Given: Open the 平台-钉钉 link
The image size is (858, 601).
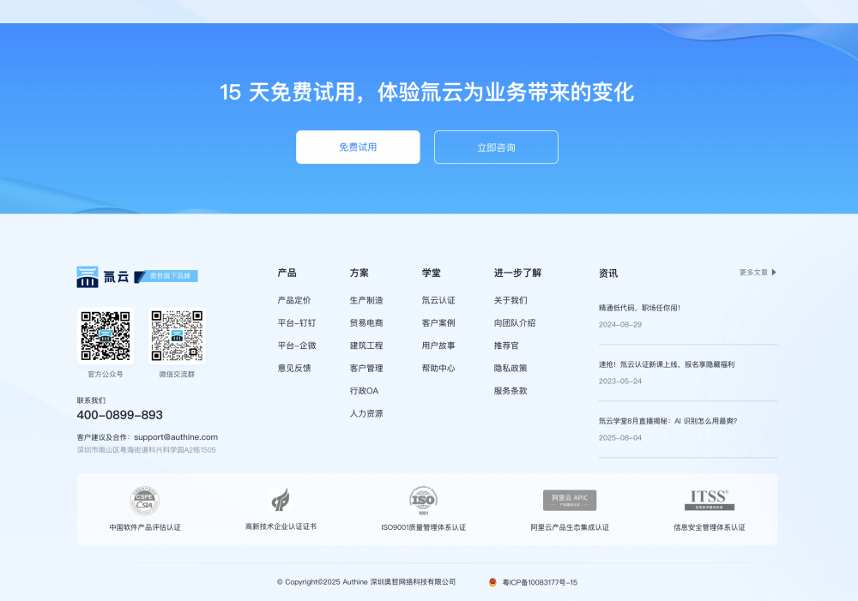Looking at the screenshot, I should click(x=297, y=323).
